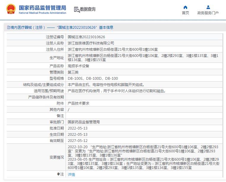
Task: Click the lightbulb icon beside 注
Action: [58, 174]
